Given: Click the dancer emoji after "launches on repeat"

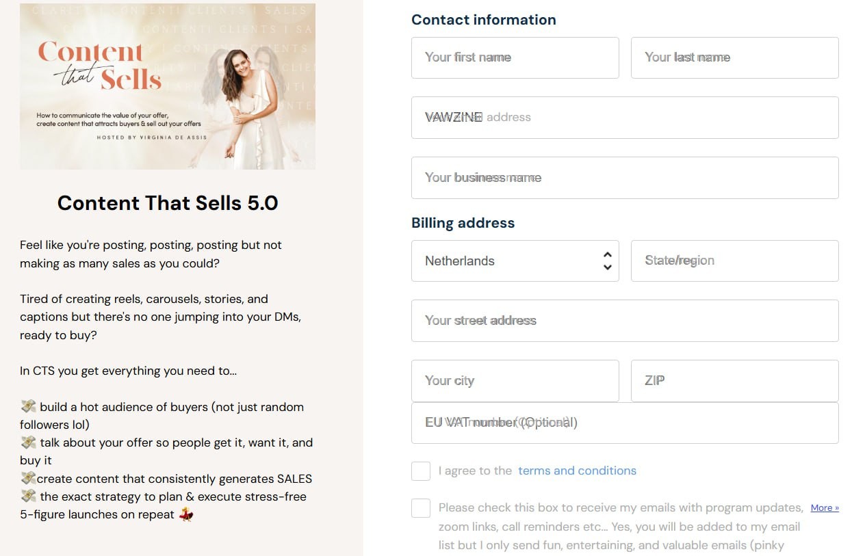Looking at the screenshot, I should tap(186, 514).
